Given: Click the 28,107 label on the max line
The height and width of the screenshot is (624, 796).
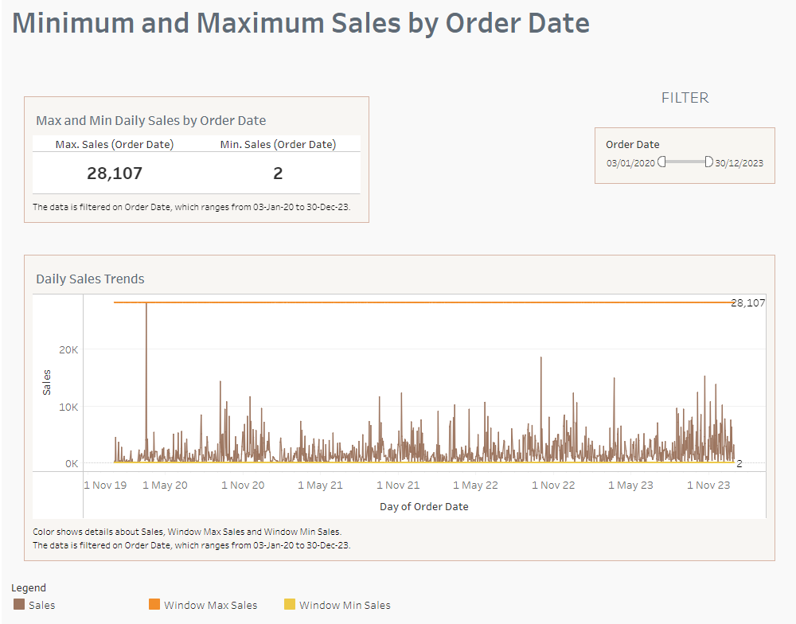Looking at the screenshot, I should (747, 303).
